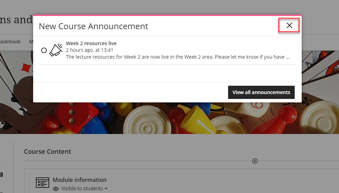
Task: Add content using the plus icon under Course Content
Action: tap(255, 161)
